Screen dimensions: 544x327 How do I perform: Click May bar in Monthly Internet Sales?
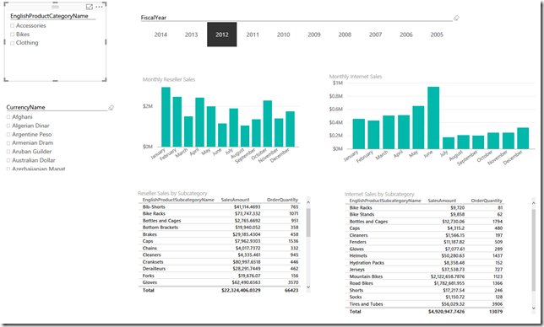point(418,127)
